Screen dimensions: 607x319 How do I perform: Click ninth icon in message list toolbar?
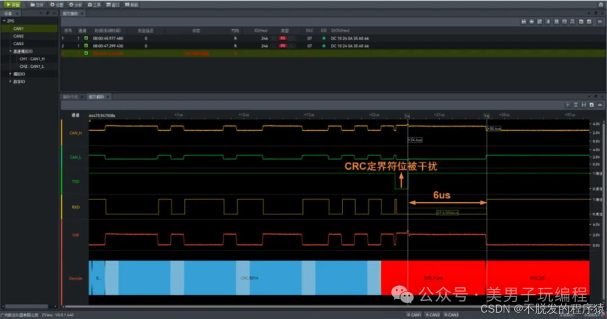coord(589,22)
